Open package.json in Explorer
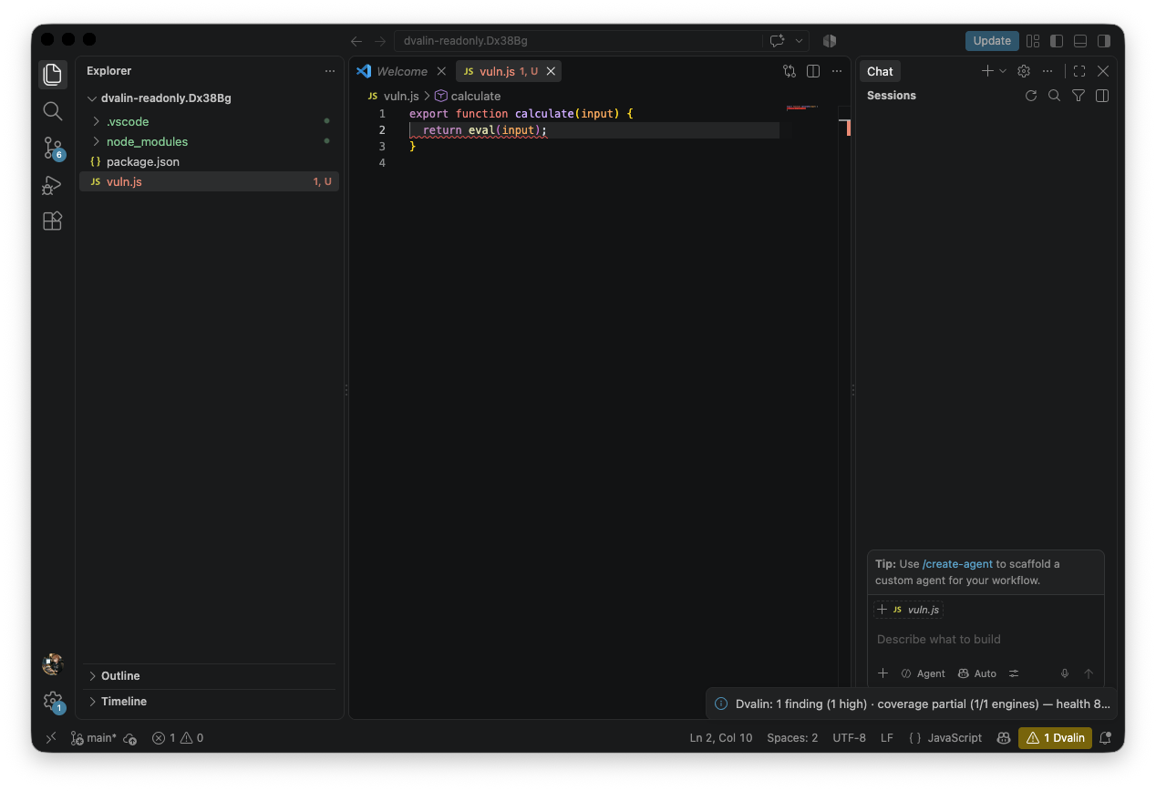This screenshot has height=791, width=1156. click(209, 161)
